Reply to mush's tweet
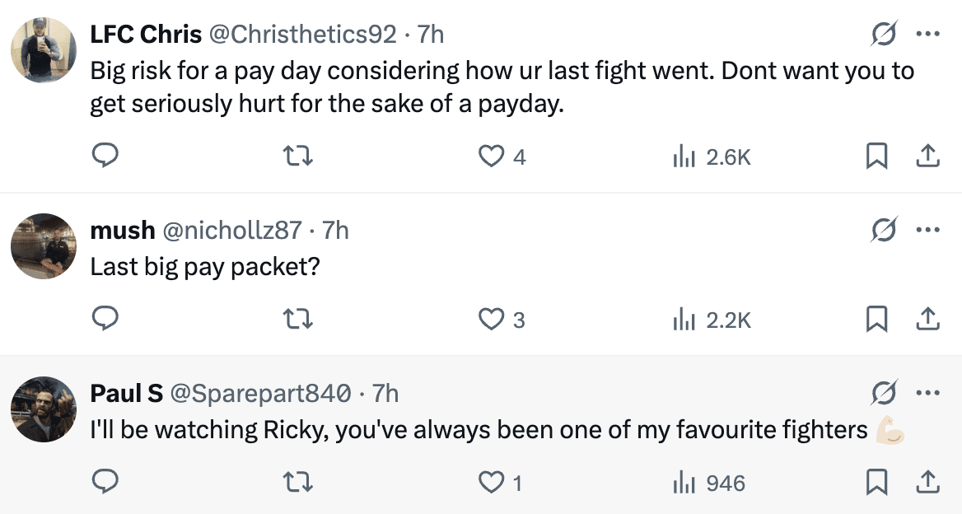 click(105, 319)
